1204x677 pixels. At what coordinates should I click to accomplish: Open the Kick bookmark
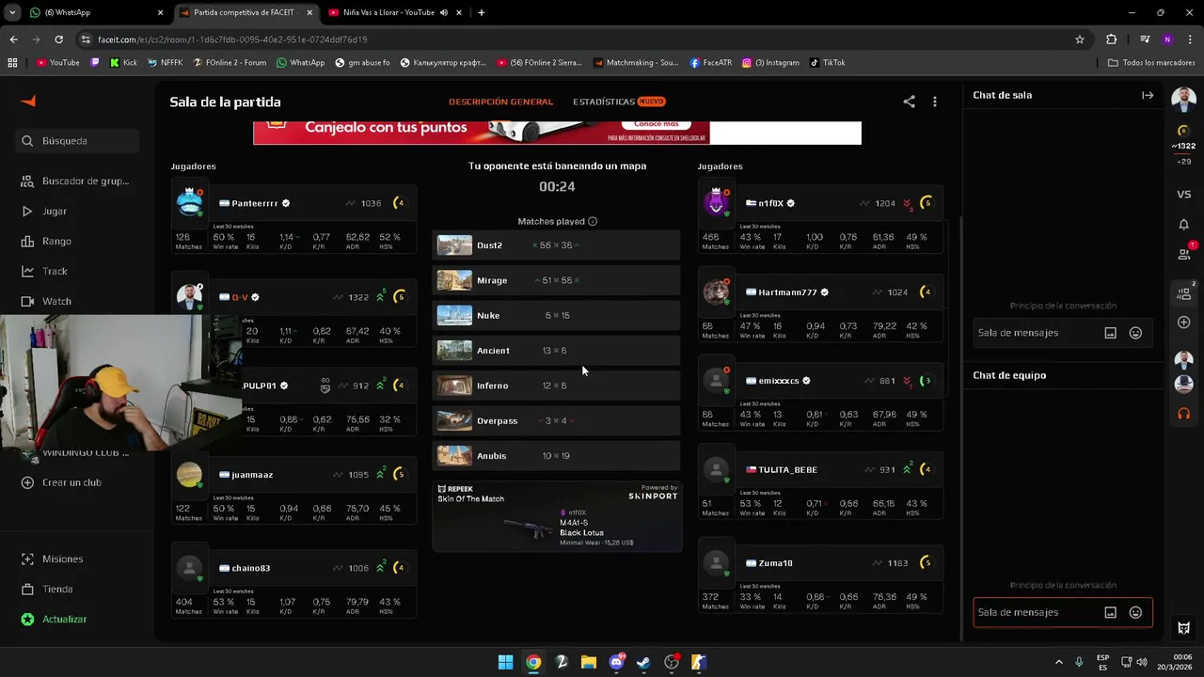(x=122, y=63)
